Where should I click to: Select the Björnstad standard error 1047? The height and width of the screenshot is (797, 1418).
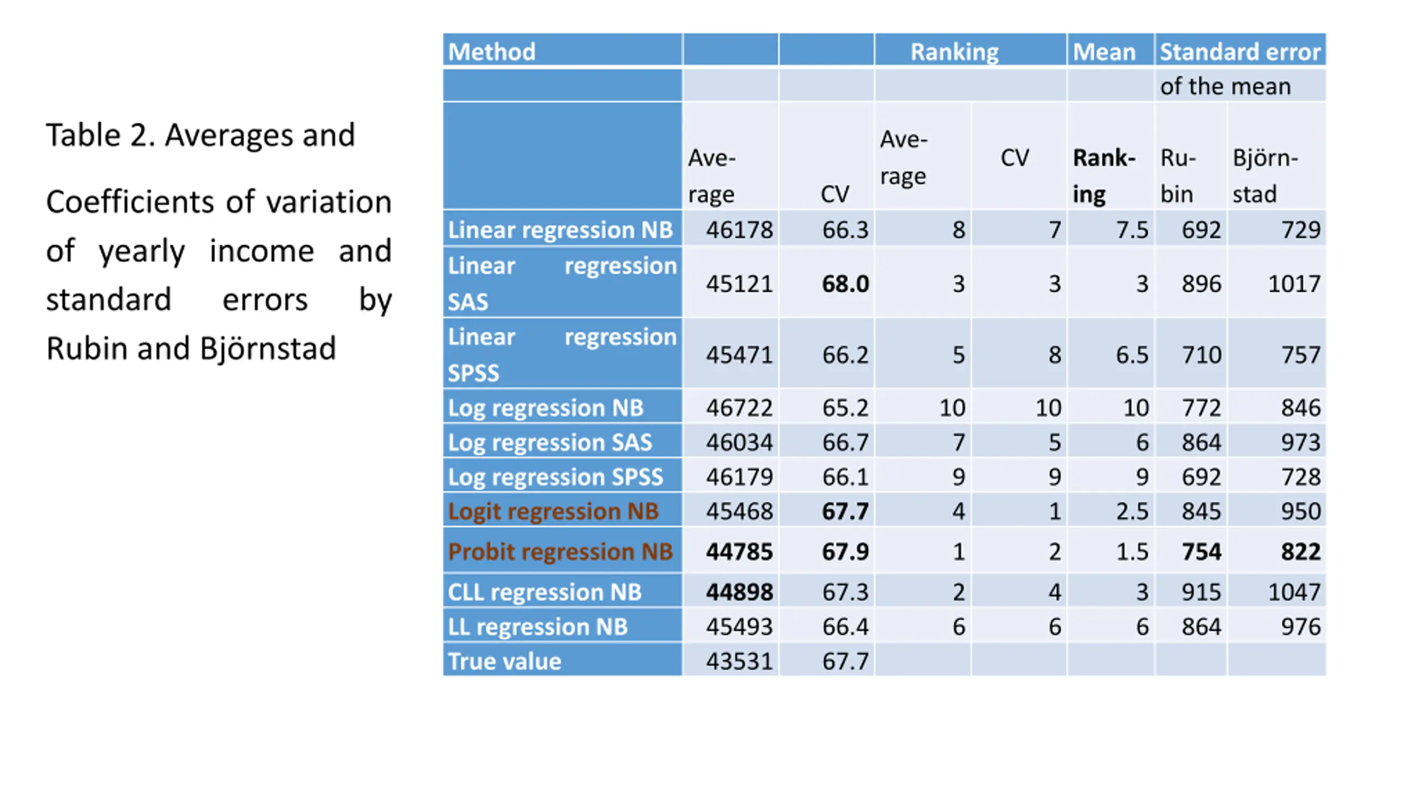click(x=1294, y=591)
